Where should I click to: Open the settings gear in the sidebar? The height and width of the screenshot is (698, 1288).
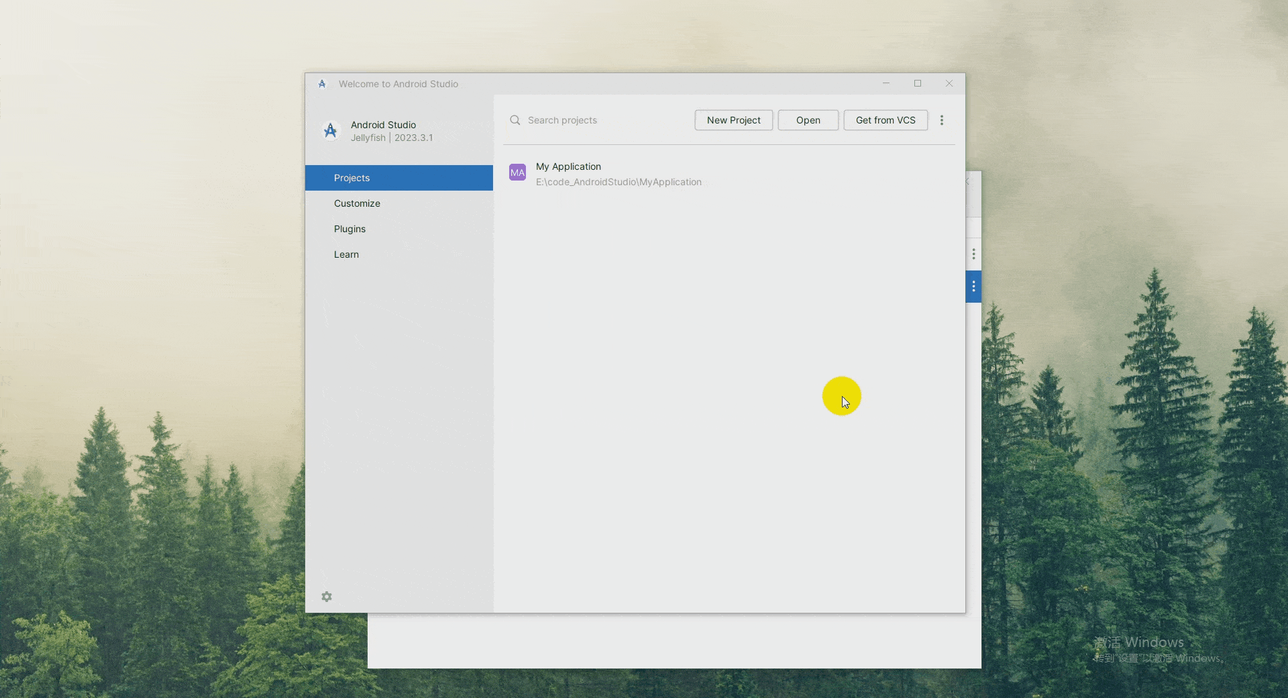(x=327, y=597)
